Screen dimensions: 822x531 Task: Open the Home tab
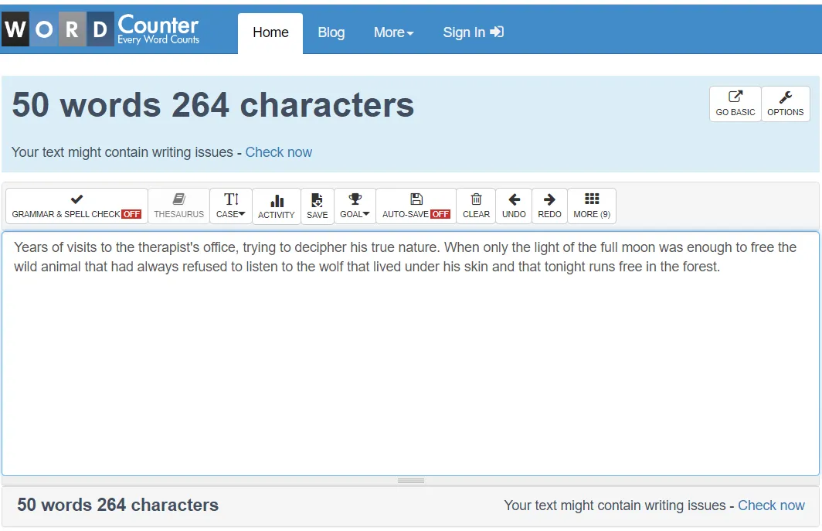pos(270,32)
